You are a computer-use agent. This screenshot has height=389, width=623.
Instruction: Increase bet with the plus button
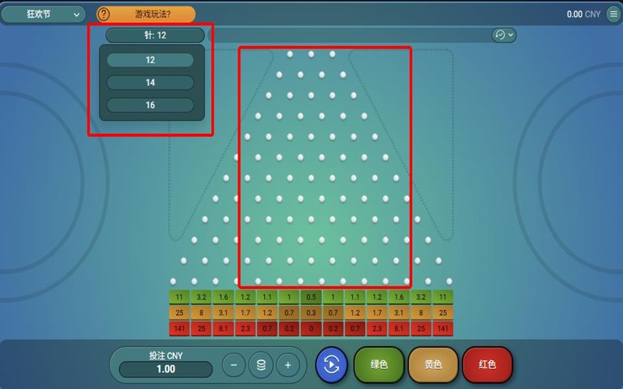pos(287,365)
